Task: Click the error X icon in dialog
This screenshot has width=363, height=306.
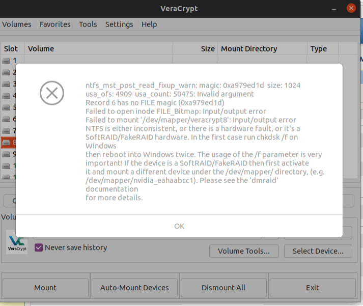Action: coord(52,93)
